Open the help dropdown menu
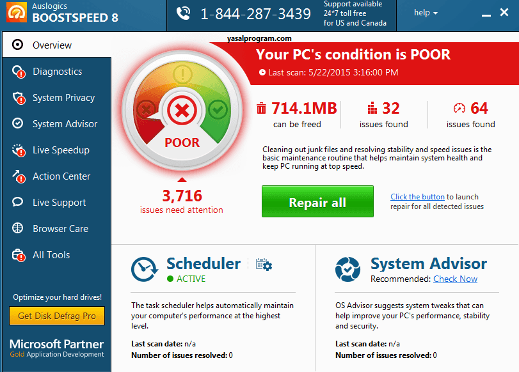Image resolution: width=519 pixels, height=372 pixels. [x=426, y=13]
